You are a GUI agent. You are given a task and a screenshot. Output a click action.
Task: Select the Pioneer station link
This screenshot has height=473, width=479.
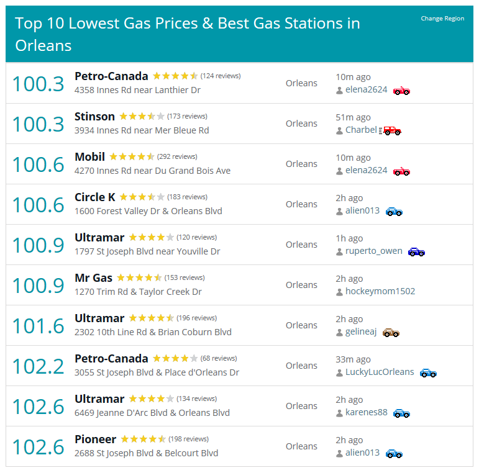tap(95, 439)
